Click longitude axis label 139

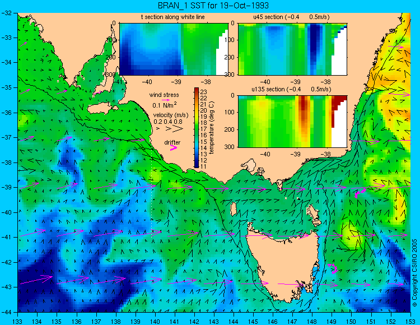(x=136, y=321)
